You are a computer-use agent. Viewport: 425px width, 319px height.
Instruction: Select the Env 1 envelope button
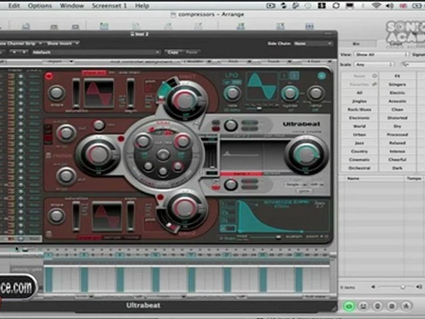coord(228,205)
